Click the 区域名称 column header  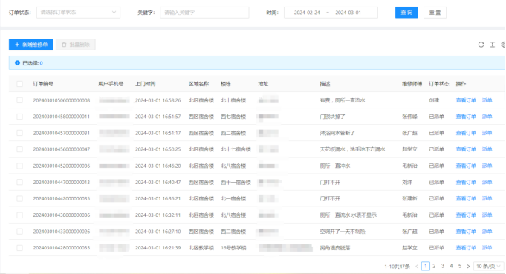pos(199,84)
